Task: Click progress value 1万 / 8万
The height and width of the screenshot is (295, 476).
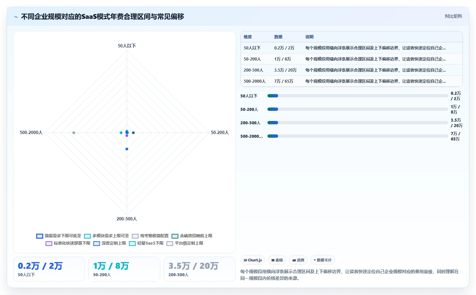Action: [455, 109]
